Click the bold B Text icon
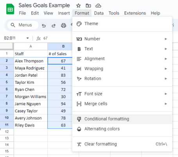178x157 pixels. [x=79, y=49]
